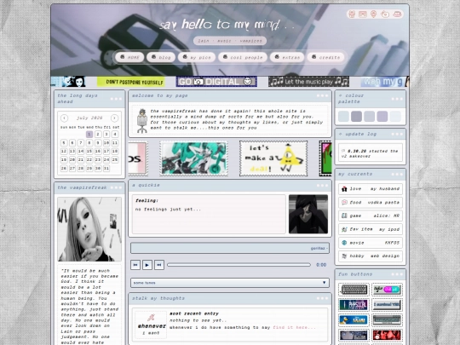
Task: Skip to previous track in player
Action: pos(135,265)
